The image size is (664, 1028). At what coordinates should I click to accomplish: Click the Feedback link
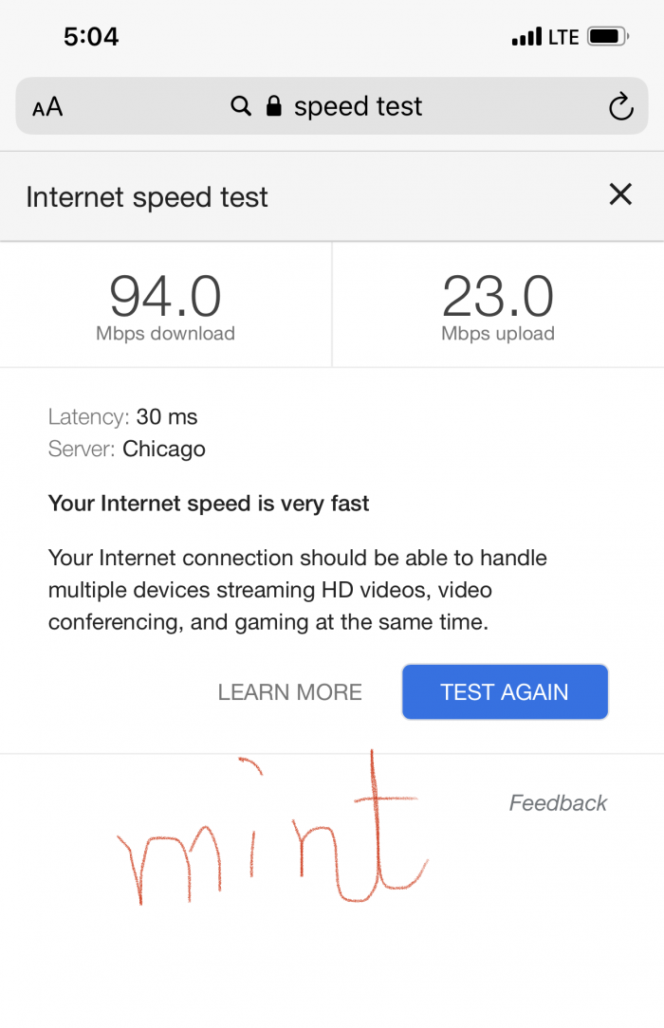click(558, 802)
